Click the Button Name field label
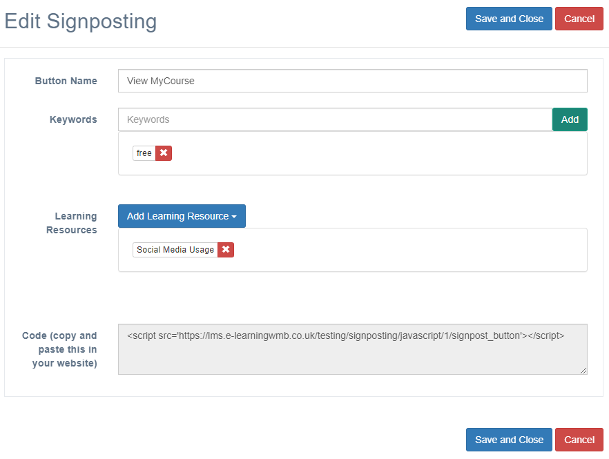The image size is (609, 459). 66,81
